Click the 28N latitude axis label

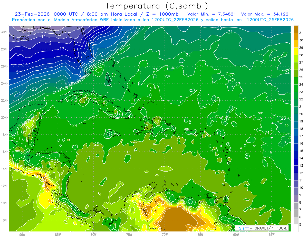point(4,49)
